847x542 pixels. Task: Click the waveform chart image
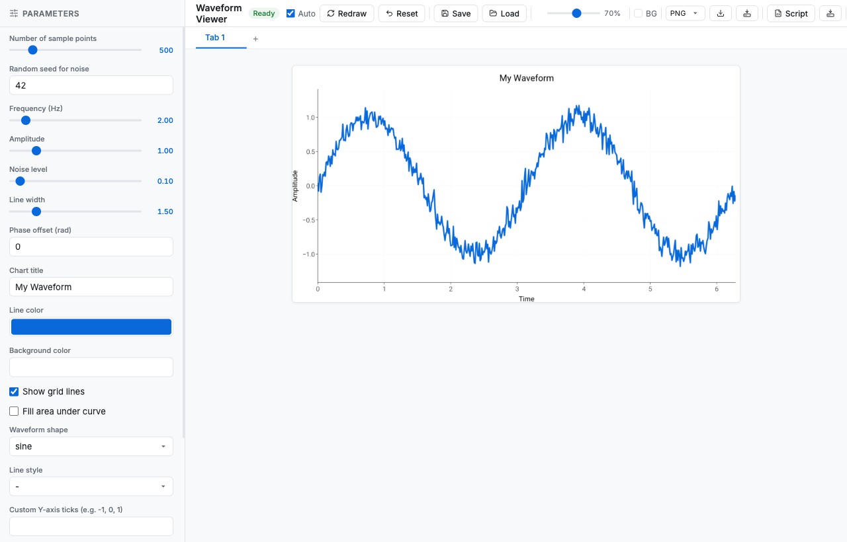[x=516, y=184]
